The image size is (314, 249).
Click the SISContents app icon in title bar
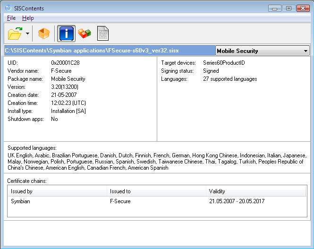coord(8,8)
